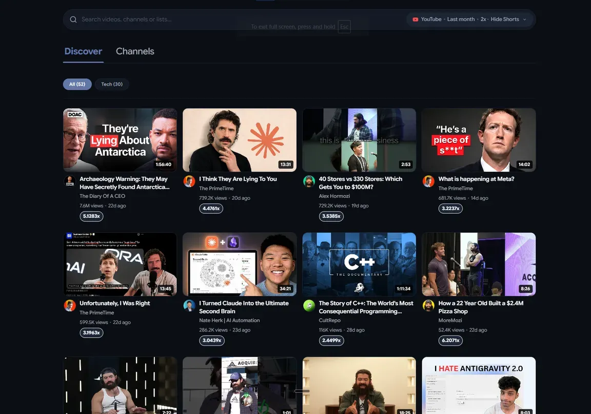Click the 5.1283x multiplier badge
591x414 pixels.
[92, 216]
